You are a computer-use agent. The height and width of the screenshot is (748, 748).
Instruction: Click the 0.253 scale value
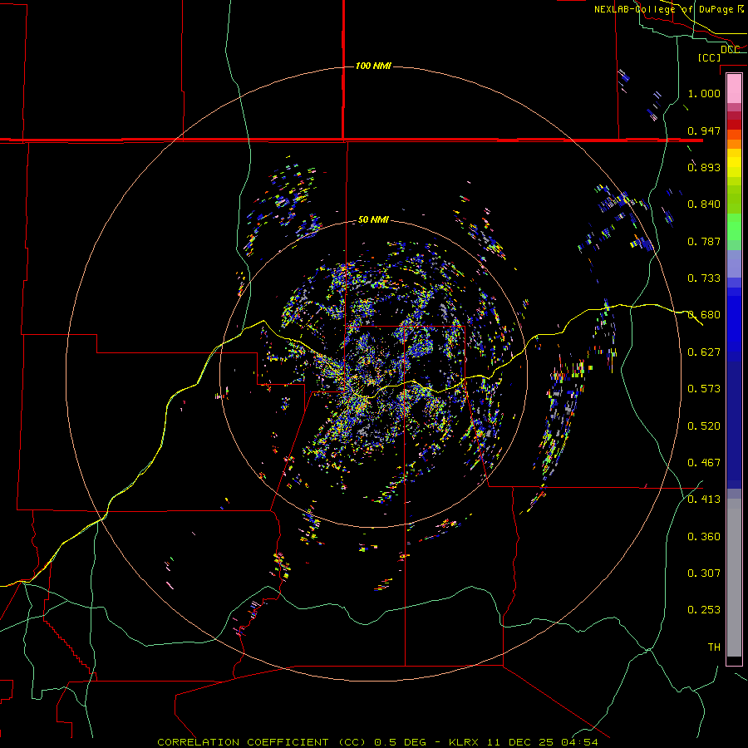point(704,610)
